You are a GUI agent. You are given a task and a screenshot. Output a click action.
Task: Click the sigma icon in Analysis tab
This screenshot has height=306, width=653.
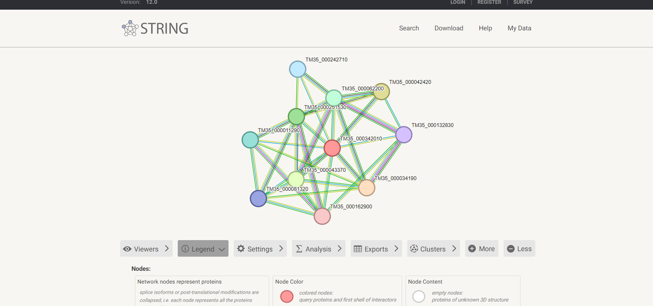coord(299,249)
